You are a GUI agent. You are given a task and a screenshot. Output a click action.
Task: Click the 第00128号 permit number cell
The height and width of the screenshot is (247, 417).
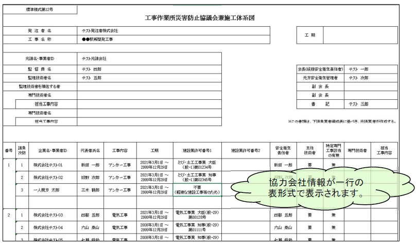click(x=197, y=215)
